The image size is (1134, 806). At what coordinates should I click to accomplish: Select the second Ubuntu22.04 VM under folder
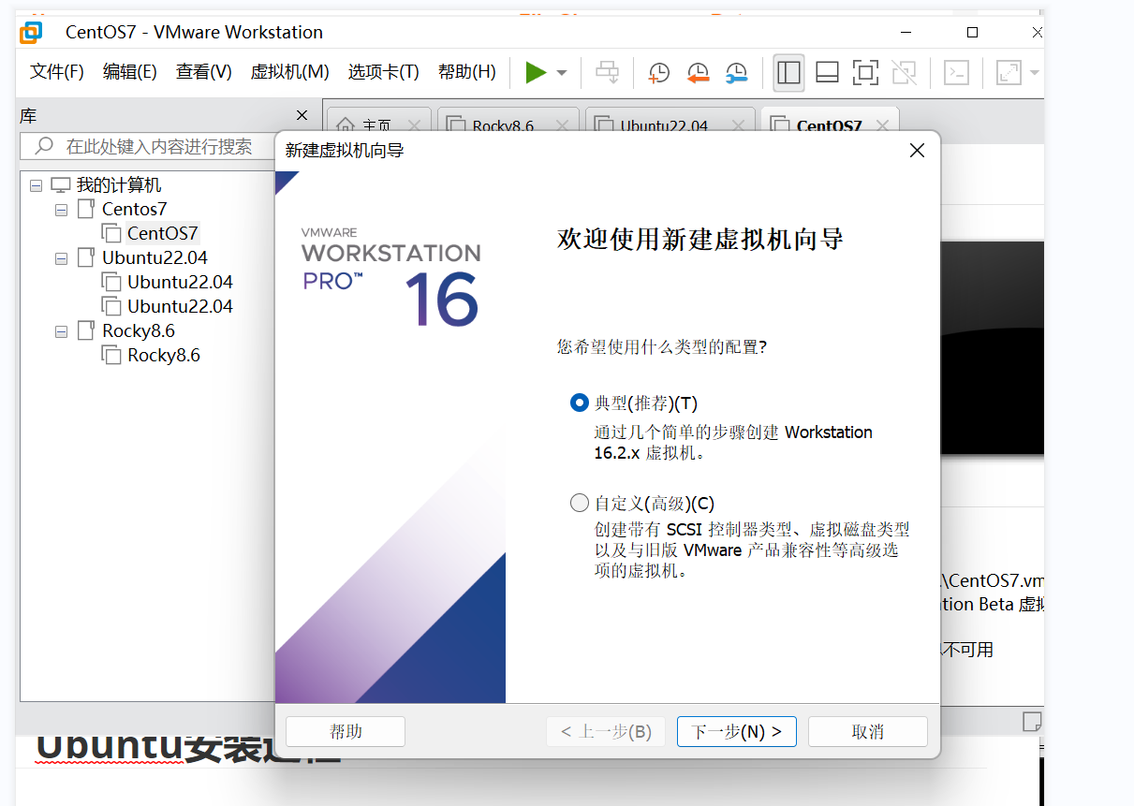pyautogui.click(x=180, y=306)
